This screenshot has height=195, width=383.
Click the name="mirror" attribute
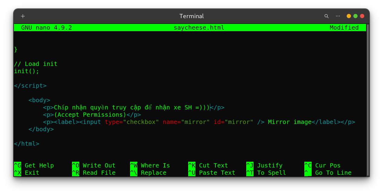click(x=186, y=122)
